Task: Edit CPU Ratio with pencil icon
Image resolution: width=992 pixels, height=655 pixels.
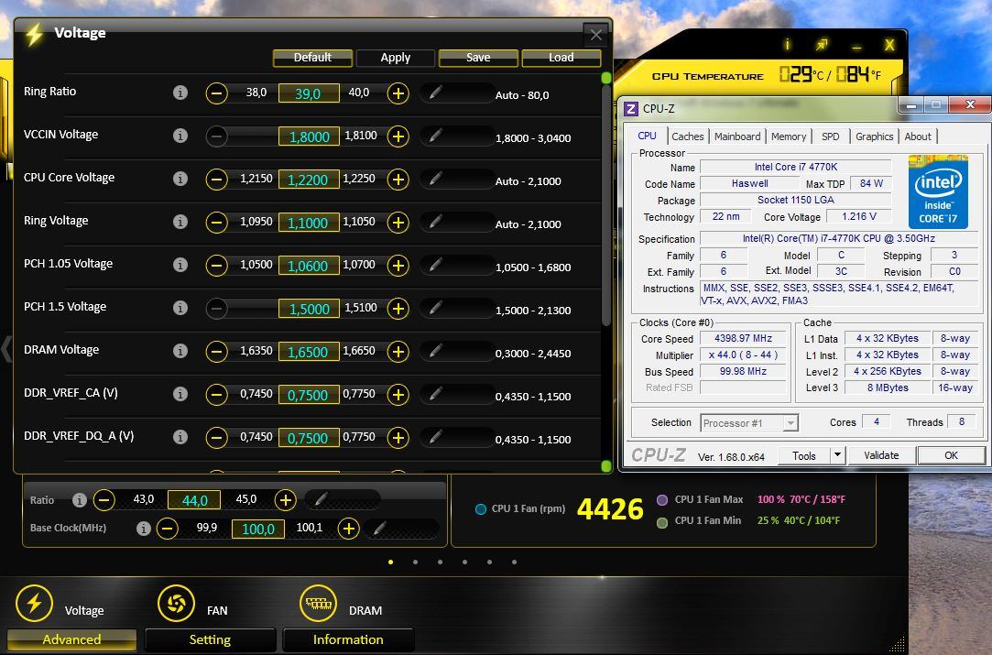Action: tap(322, 499)
